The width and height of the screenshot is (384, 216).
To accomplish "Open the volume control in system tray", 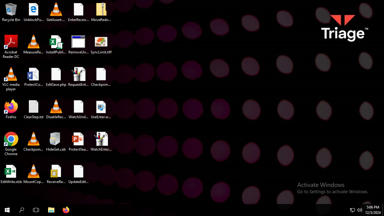I will coord(360,210).
